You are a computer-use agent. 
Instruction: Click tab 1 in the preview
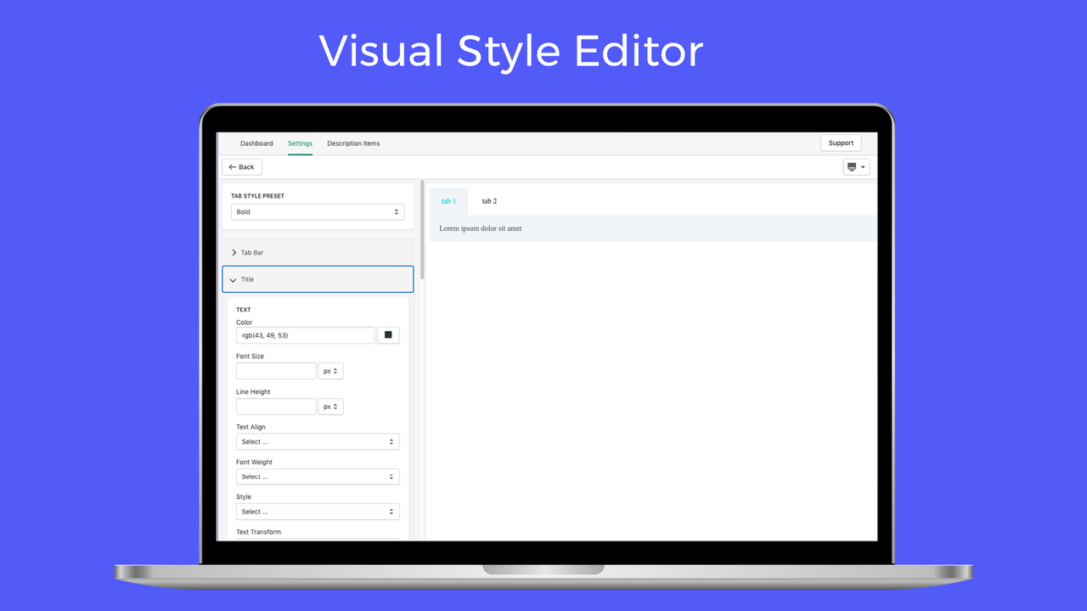pos(449,201)
